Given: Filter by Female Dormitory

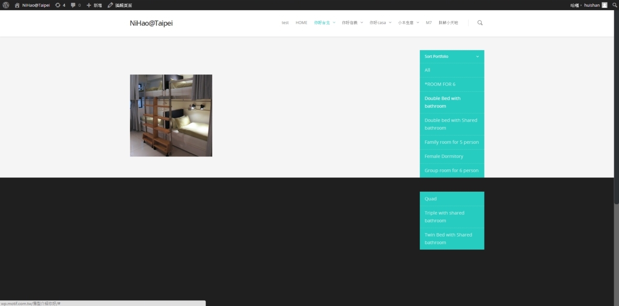Looking at the screenshot, I should 452,156.
